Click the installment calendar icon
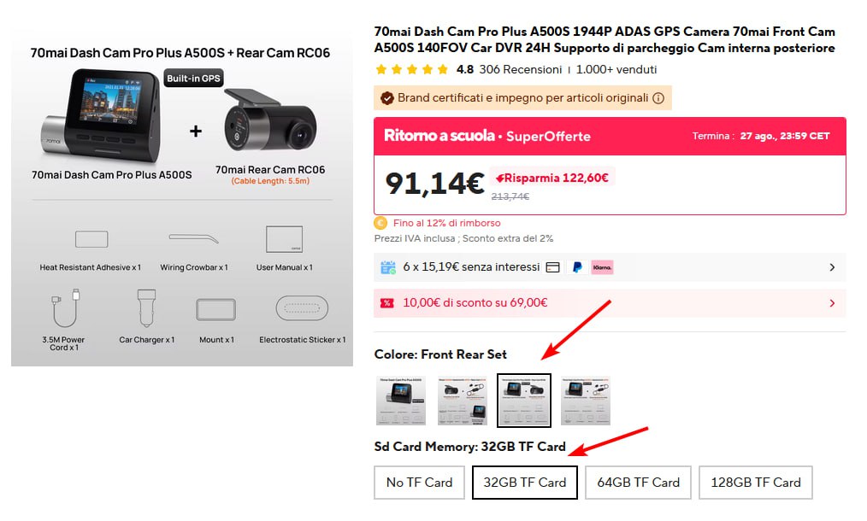The image size is (867, 521). [x=388, y=267]
